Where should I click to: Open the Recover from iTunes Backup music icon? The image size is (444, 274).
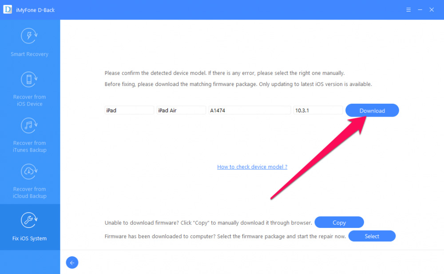pos(29,125)
